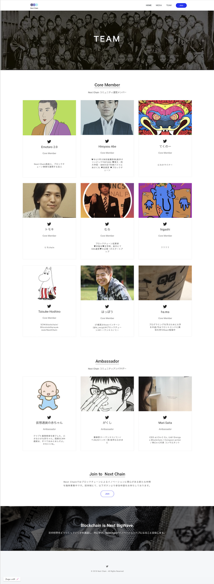This screenshot has width=214, height=584.
Task: Click the Next Chain logo in header
Action: click(x=34, y=6)
